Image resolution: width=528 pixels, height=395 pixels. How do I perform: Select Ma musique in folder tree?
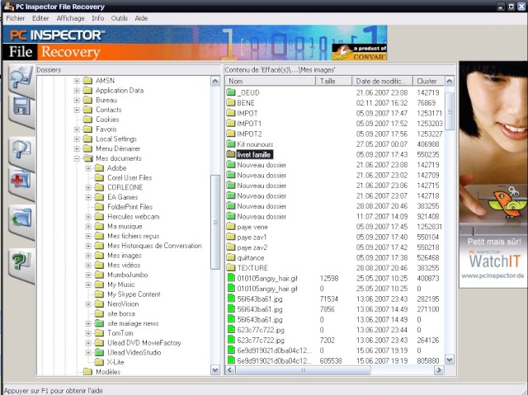coord(125,227)
